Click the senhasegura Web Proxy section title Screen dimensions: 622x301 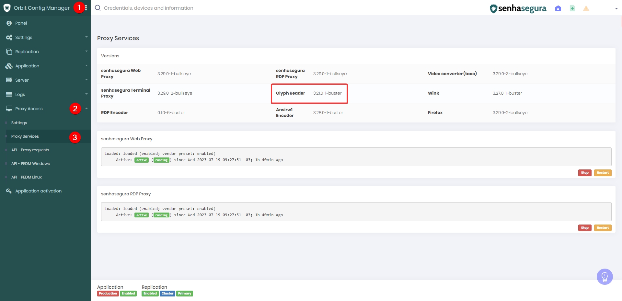tap(127, 139)
